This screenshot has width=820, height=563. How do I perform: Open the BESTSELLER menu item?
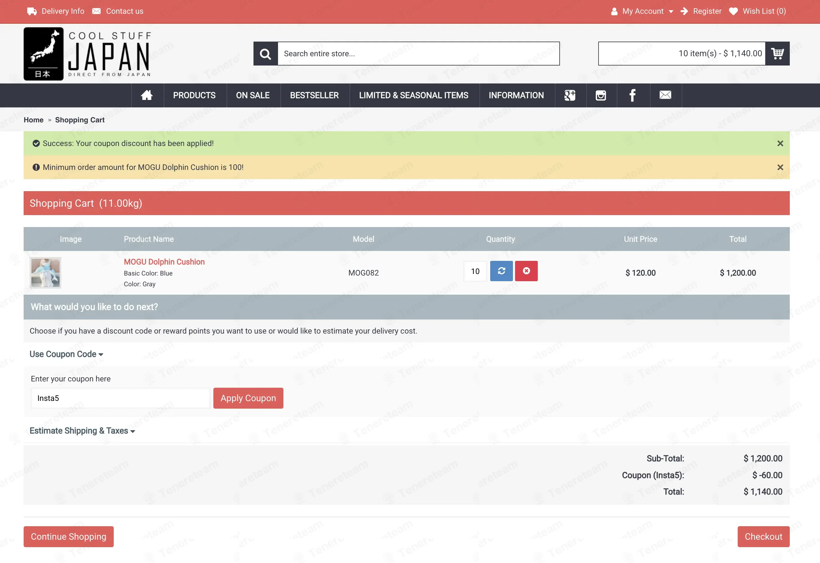[x=314, y=95]
